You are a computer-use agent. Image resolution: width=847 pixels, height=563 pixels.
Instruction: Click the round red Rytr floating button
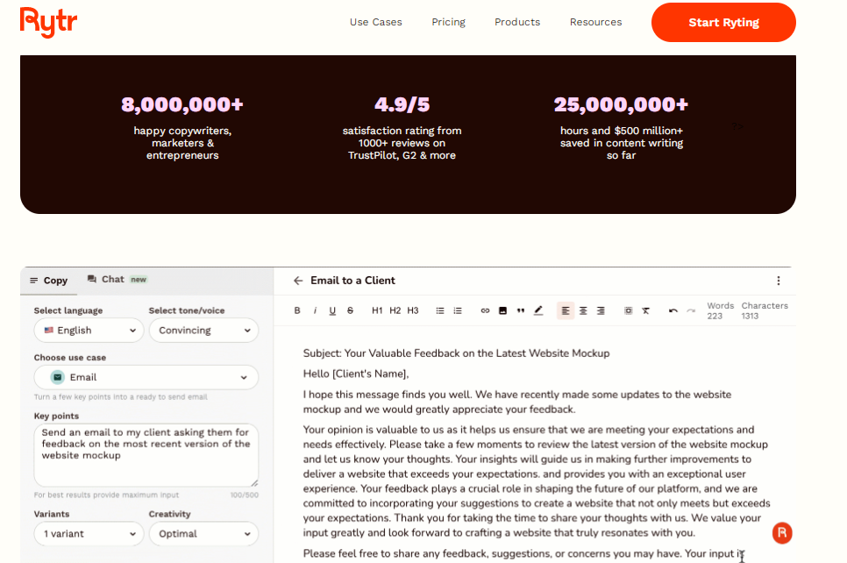(782, 533)
